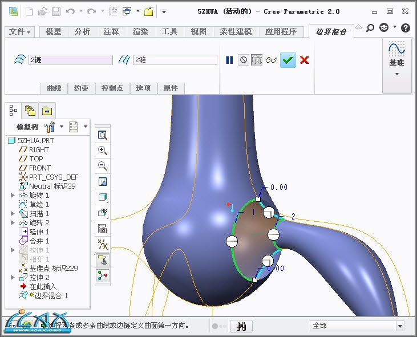417x337 pixels.
Task: Switch to the 柔性建模 tab
Action: point(236,31)
